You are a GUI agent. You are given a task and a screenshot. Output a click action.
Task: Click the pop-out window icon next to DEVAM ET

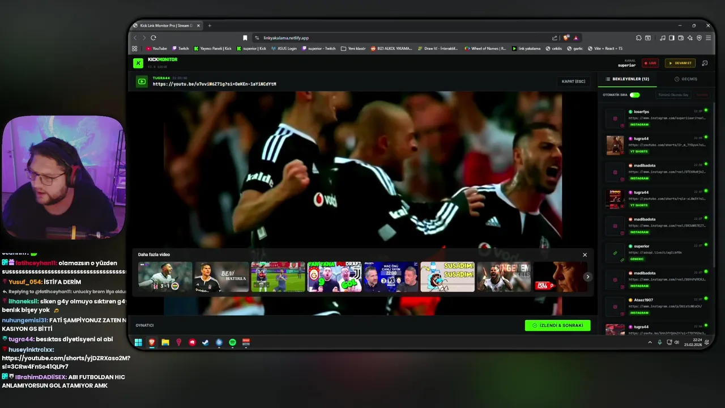(x=705, y=63)
